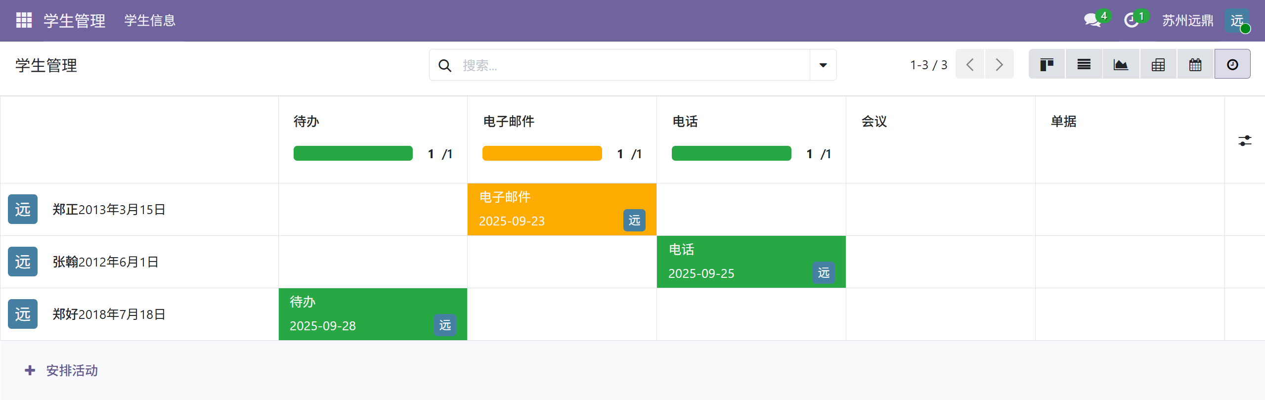Go to previous page of records
This screenshot has width=1265, height=400.
coord(970,64)
